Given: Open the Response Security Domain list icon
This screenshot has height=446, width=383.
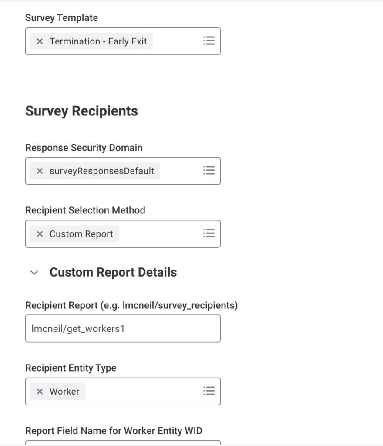Looking at the screenshot, I should pyautogui.click(x=209, y=171).
